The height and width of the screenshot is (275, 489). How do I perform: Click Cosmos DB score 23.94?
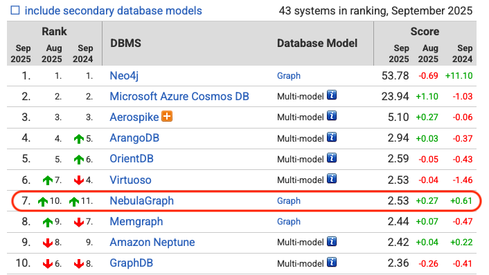pyautogui.click(x=395, y=97)
